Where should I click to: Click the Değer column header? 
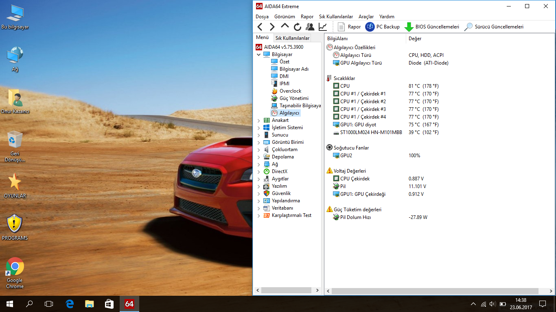[x=415, y=39]
